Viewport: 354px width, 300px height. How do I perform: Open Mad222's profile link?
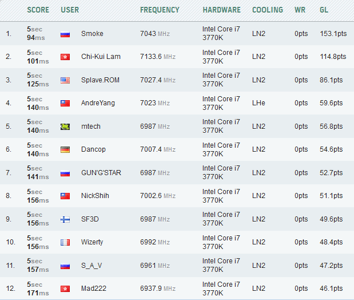pos(94,289)
